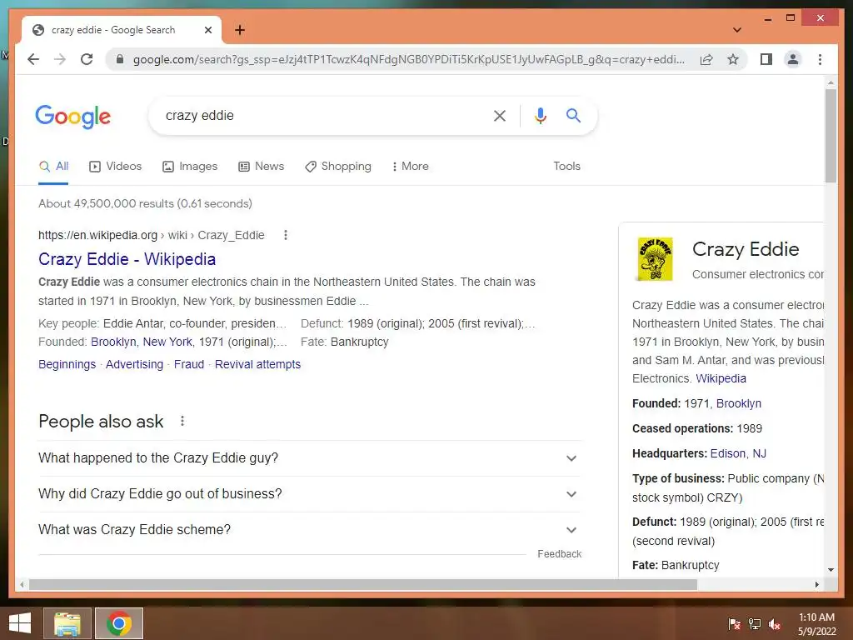853x640 pixels.
Task: Open Action Center flag tray icon
Action: (x=734, y=624)
